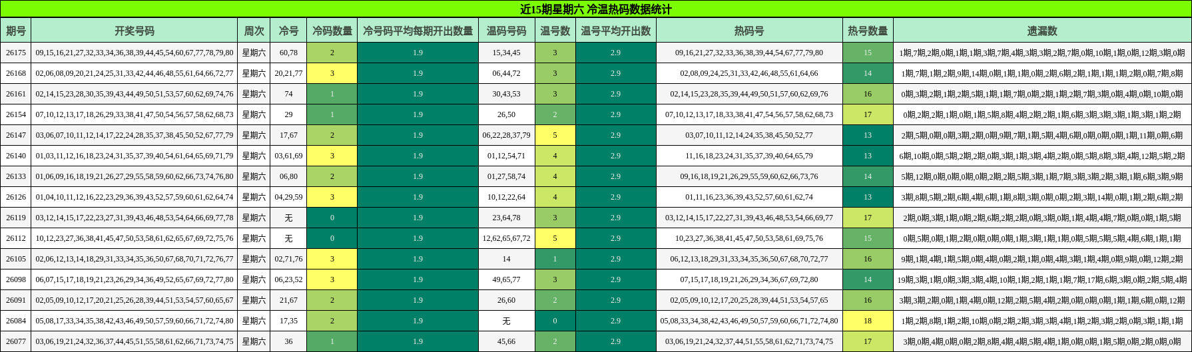Select cold numbers cell 03,61,69

click(x=288, y=156)
